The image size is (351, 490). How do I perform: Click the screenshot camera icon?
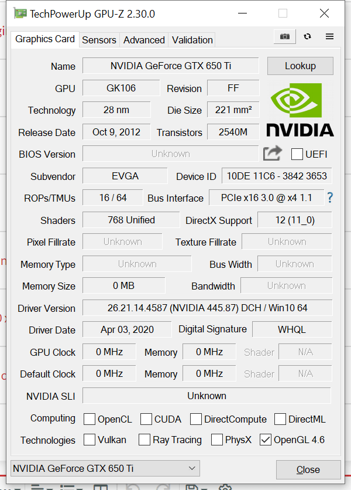pyautogui.click(x=284, y=36)
